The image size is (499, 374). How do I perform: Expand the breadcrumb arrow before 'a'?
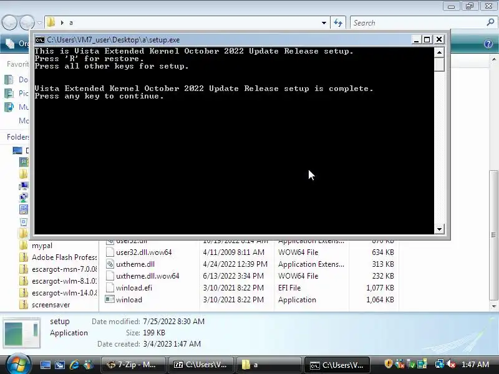point(62,23)
